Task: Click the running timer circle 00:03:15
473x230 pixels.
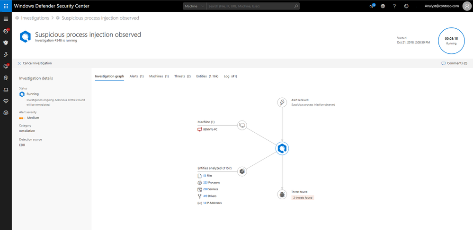Action: pyautogui.click(x=451, y=41)
